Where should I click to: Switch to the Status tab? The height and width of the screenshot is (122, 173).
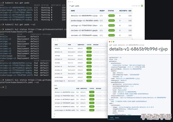[117, 118]
